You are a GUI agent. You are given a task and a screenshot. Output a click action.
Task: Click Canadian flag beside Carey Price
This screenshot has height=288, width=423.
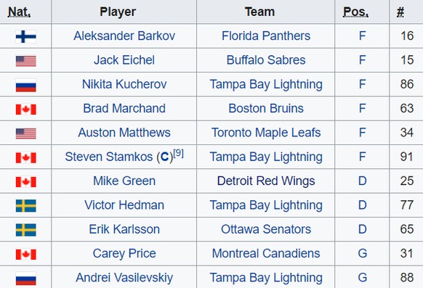(26, 255)
